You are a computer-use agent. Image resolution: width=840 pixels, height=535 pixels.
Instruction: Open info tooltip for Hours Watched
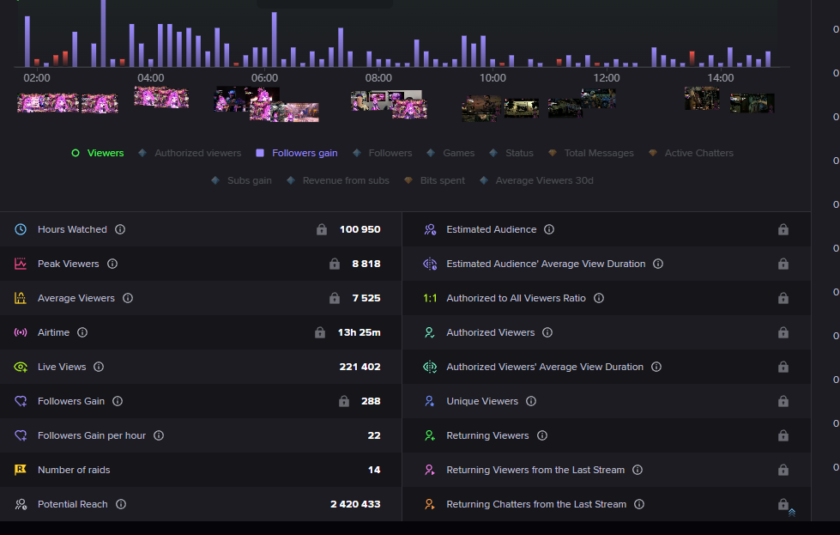pos(120,229)
